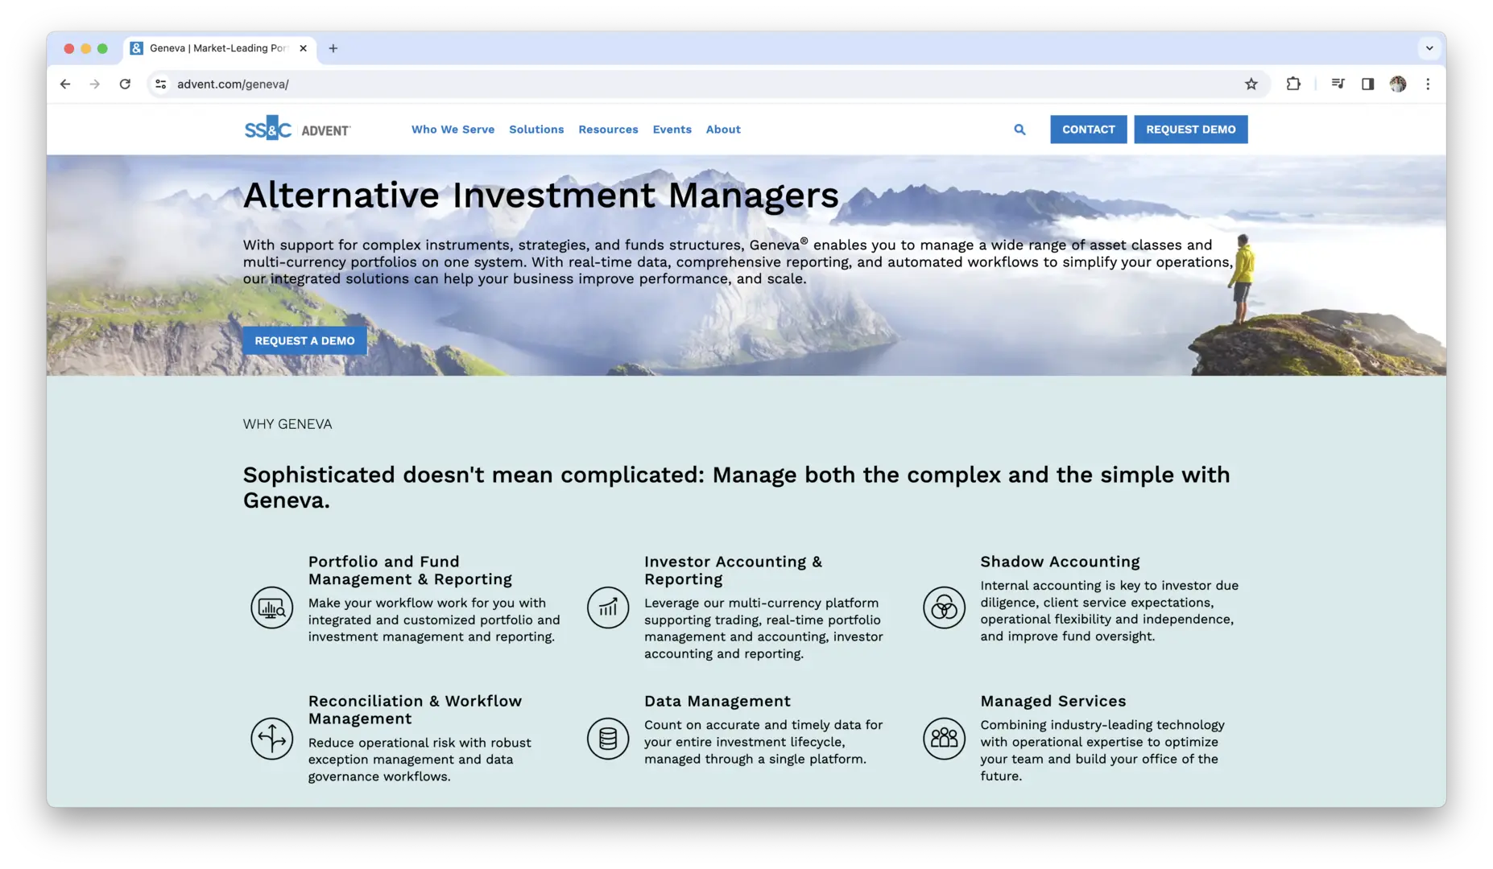Open the browser extensions puzzle icon
Image resolution: width=1493 pixels, height=869 pixels.
[x=1293, y=84]
